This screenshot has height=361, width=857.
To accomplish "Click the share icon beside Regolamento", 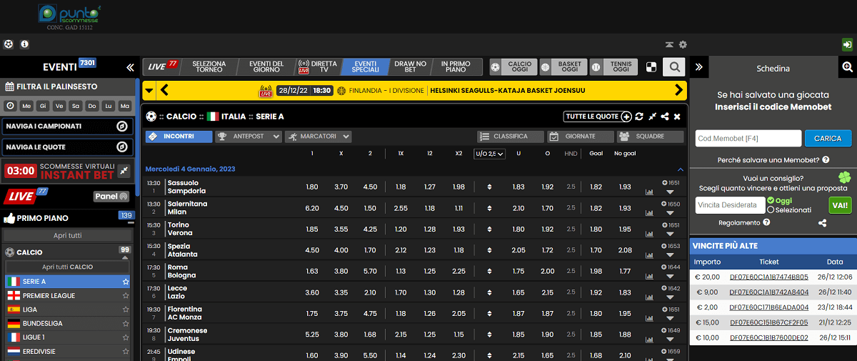I will (x=822, y=223).
